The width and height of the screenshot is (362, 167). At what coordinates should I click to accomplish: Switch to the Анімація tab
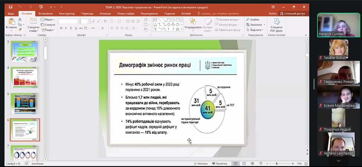(x=105, y=13)
